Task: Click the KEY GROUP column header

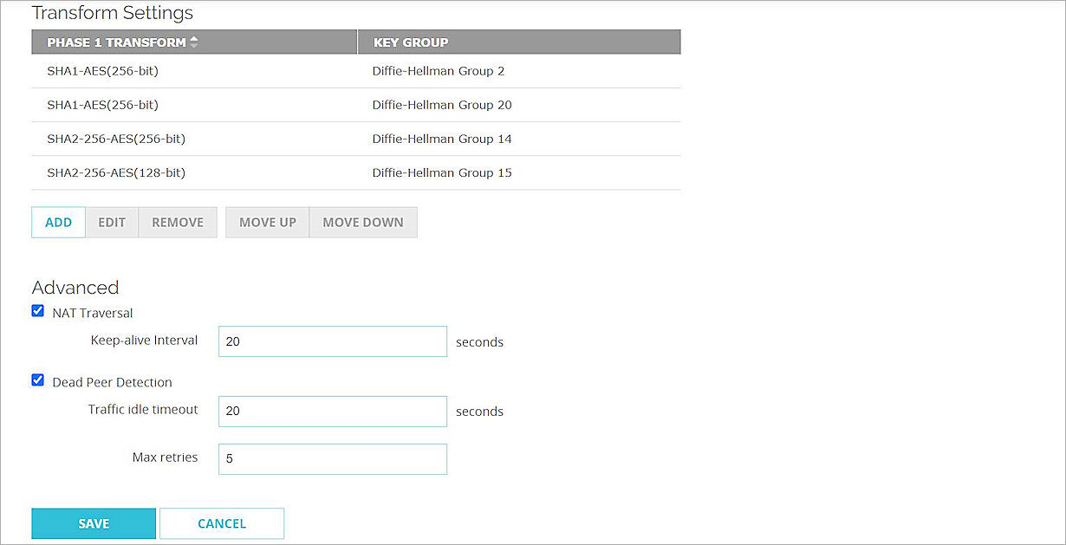Action: coord(408,42)
